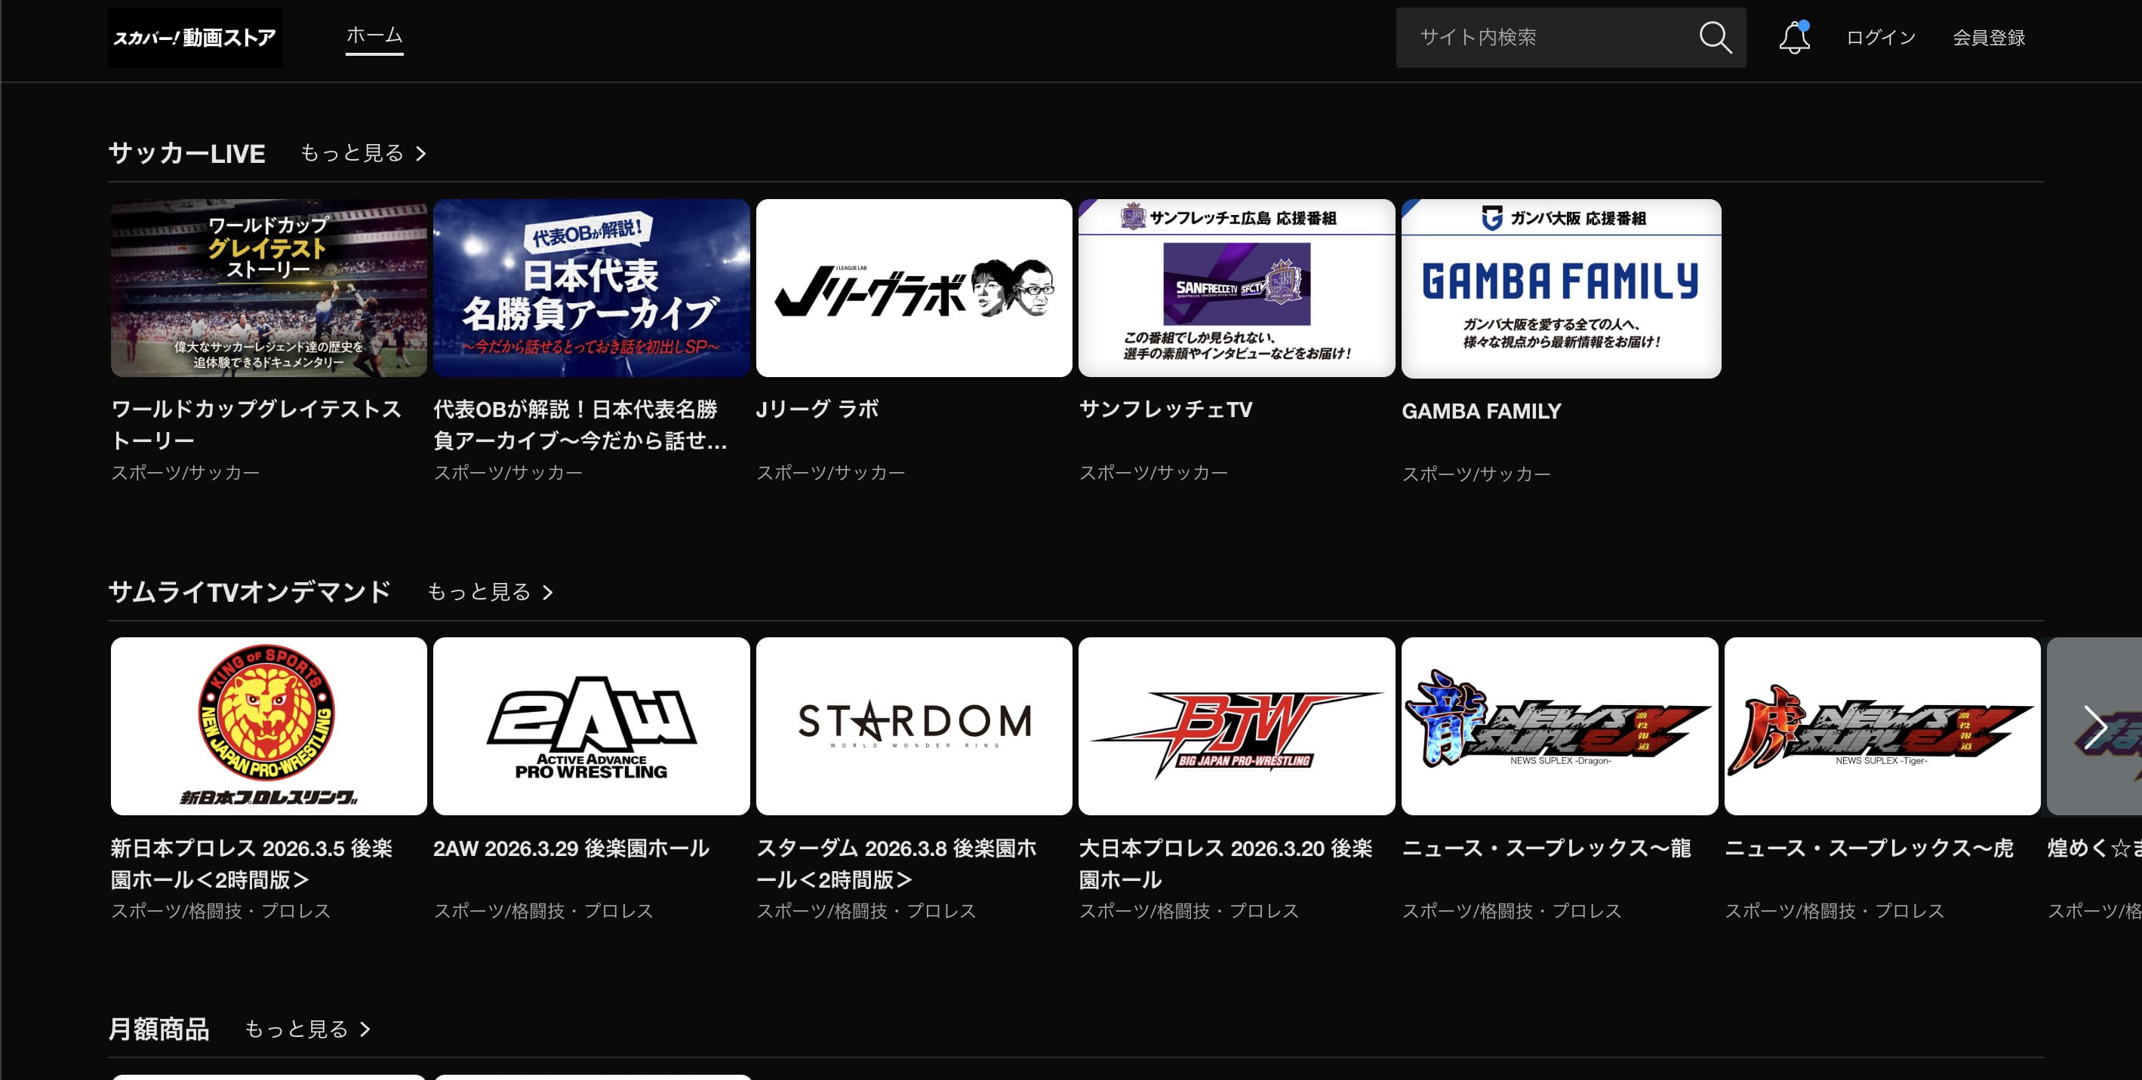The image size is (2142, 1080).
Task: Open the GAMBA FAMILY thumbnail image
Action: 1561,288
